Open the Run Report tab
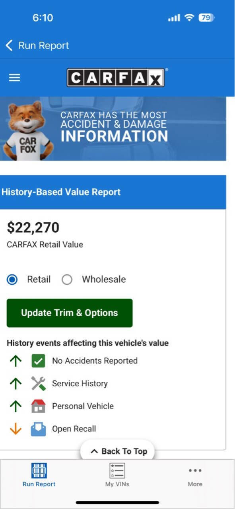This screenshot has width=235, height=509. click(x=38, y=476)
